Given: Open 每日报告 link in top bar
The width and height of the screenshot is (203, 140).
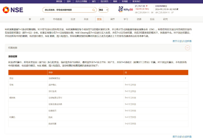Looking at the screenshot, I should click(104, 1).
